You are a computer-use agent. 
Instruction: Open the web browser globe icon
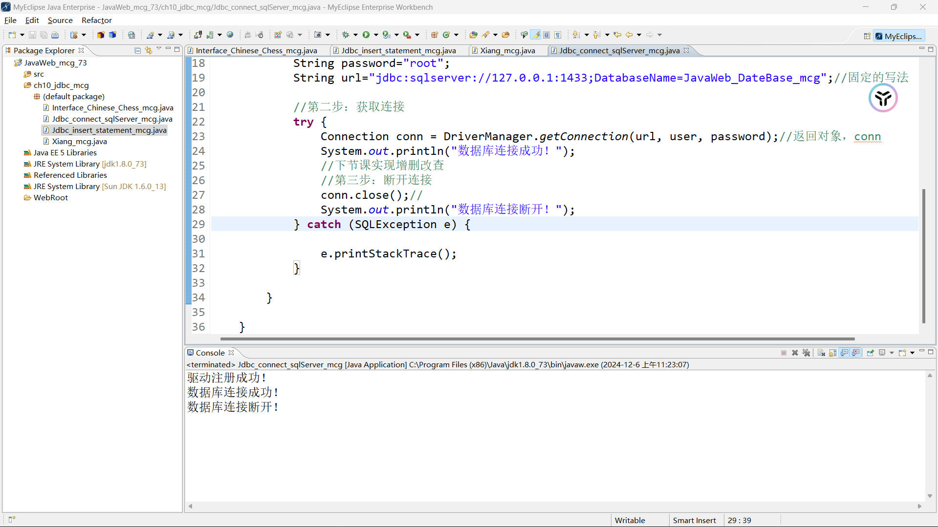coord(230,35)
